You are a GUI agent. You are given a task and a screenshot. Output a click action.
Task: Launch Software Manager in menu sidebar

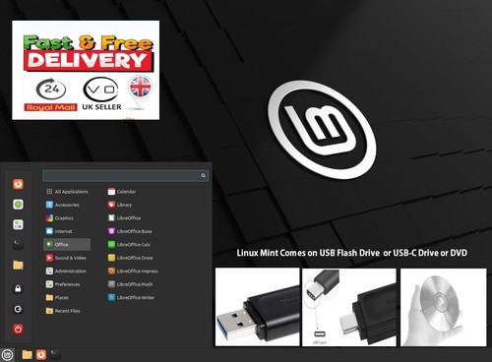click(18, 205)
